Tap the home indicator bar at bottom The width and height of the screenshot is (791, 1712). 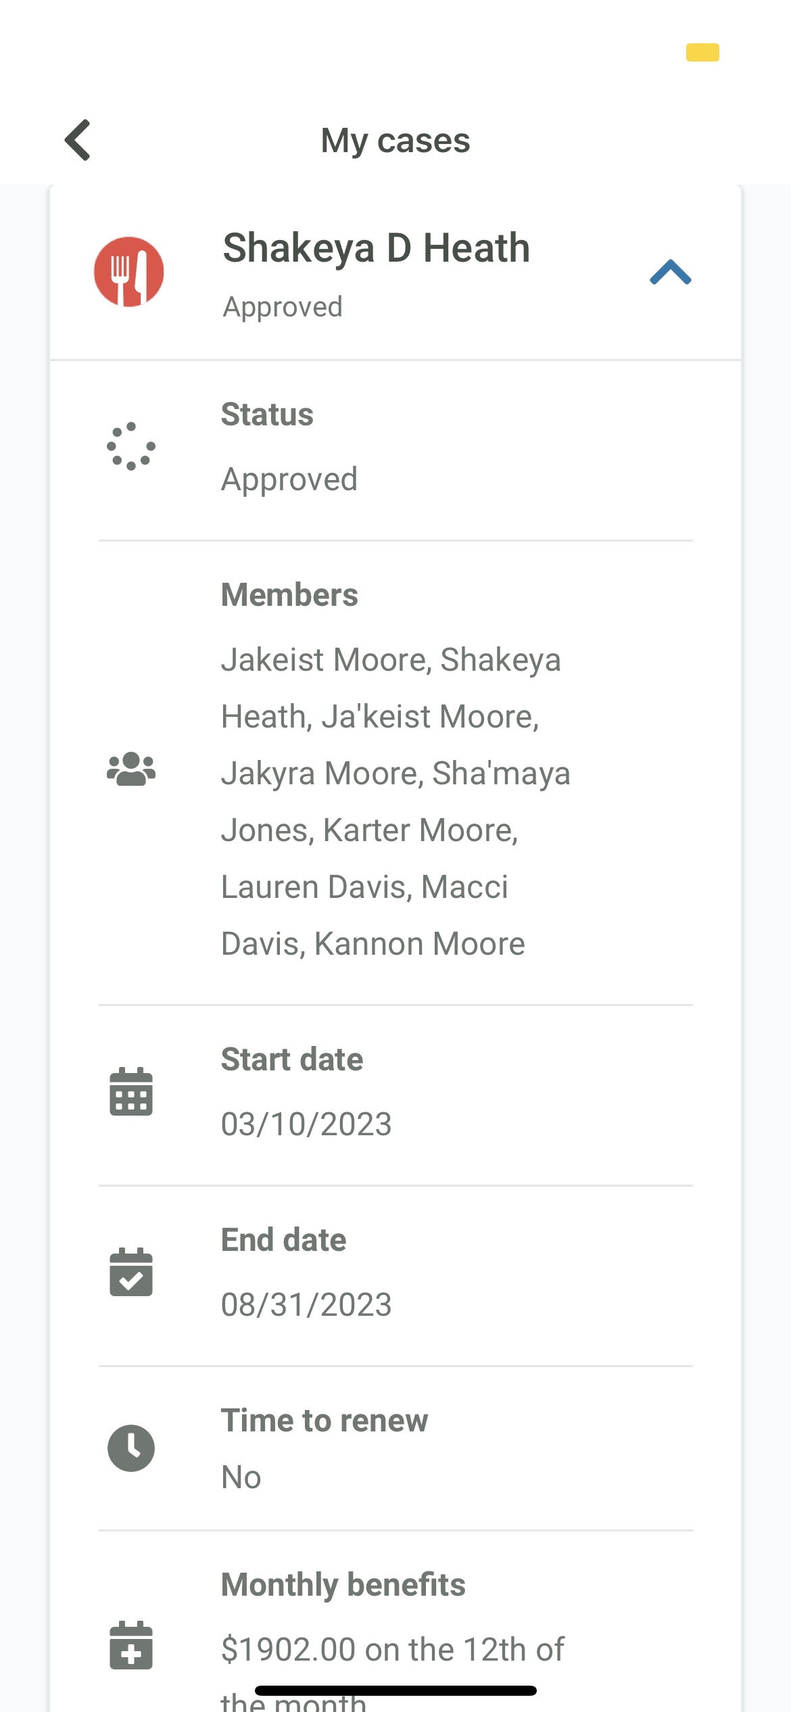pyautogui.click(x=395, y=1691)
